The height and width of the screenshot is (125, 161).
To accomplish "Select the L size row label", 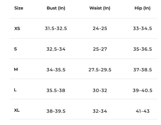I will tap(15, 90).
